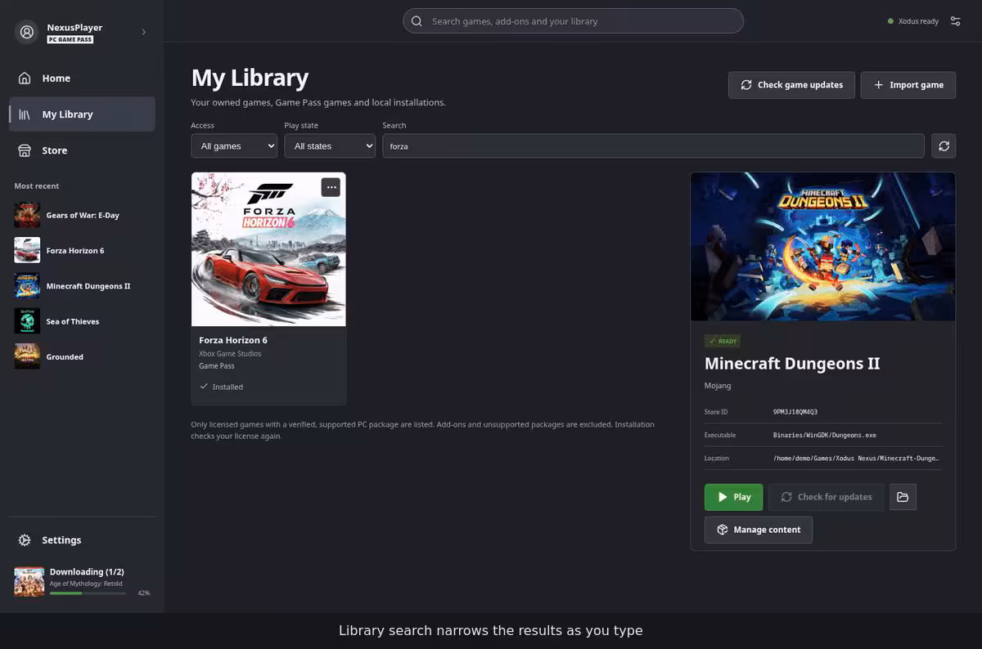
Task: Click the Age of Mythology download thumbnail
Action: click(x=29, y=581)
